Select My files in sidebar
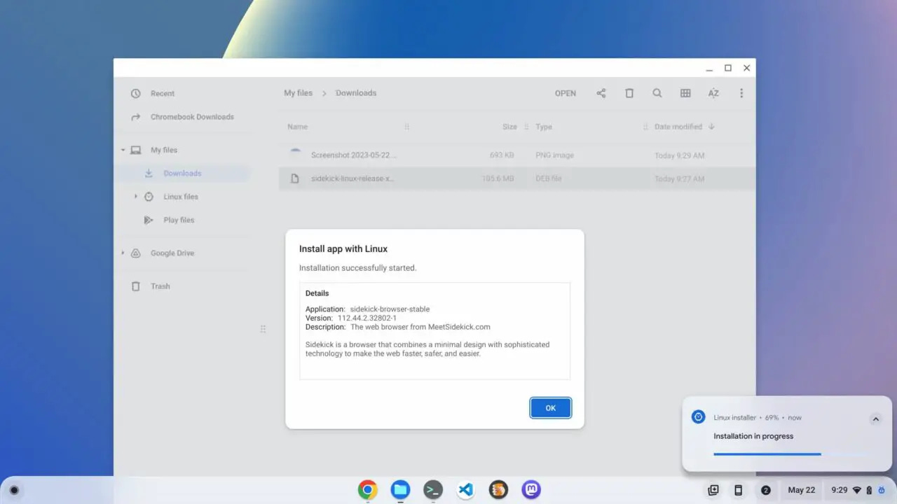The width and height of the screenshot is (897, 504). click(164, 150)
